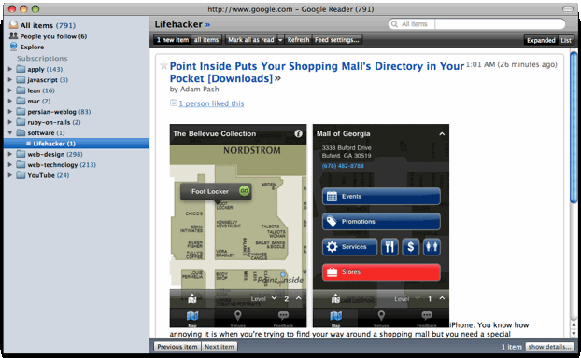Click the ruby-on-rails folder icon

21,122
